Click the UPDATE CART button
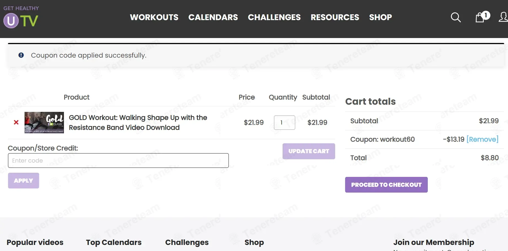The image size is (508, 251). (309, 151)
